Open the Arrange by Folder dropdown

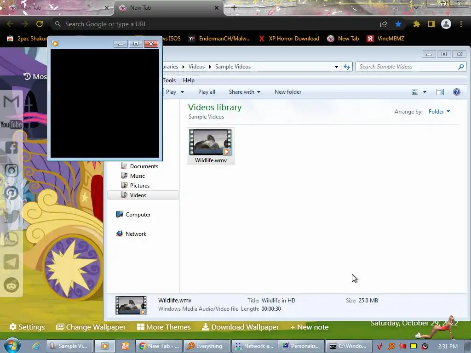439,112
